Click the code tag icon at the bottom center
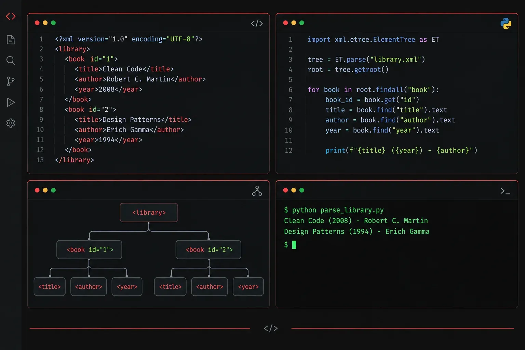The width and height of the screenshot is (525, 350). point(271,328)
